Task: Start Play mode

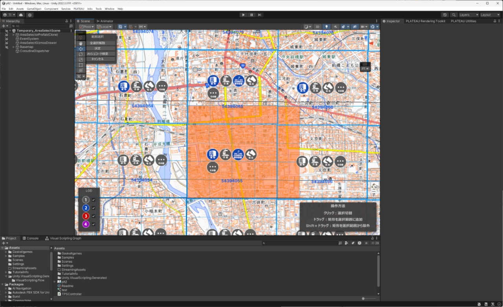Action: [244, 15]
